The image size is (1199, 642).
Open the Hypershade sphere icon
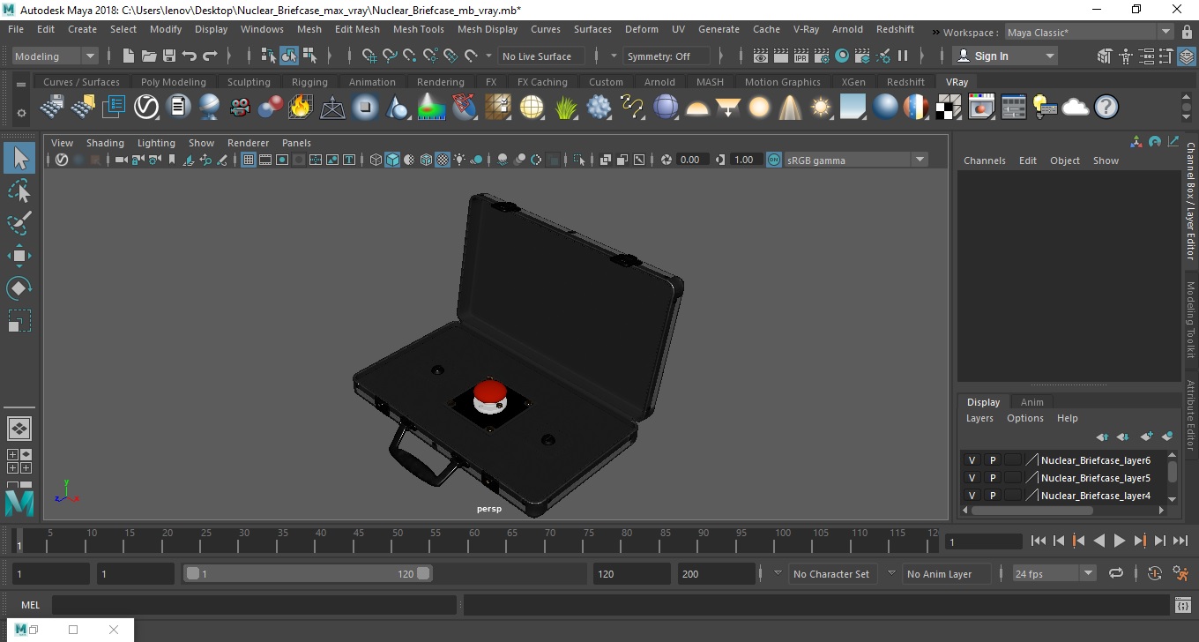(842, 56)
